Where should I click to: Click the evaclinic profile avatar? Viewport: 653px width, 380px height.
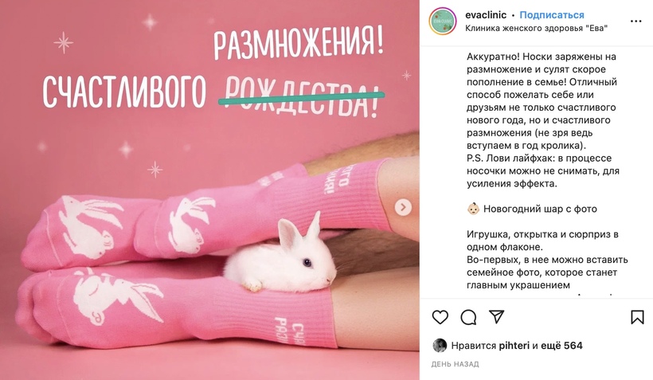click(443, 21)
